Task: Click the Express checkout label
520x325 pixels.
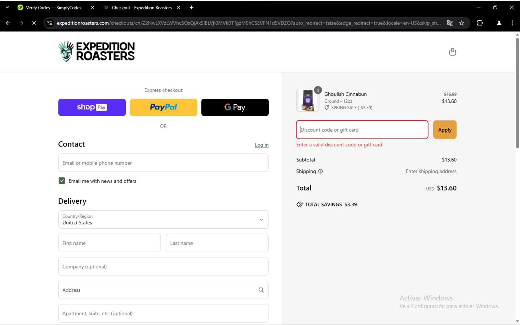Action: (x=163, y=90)
